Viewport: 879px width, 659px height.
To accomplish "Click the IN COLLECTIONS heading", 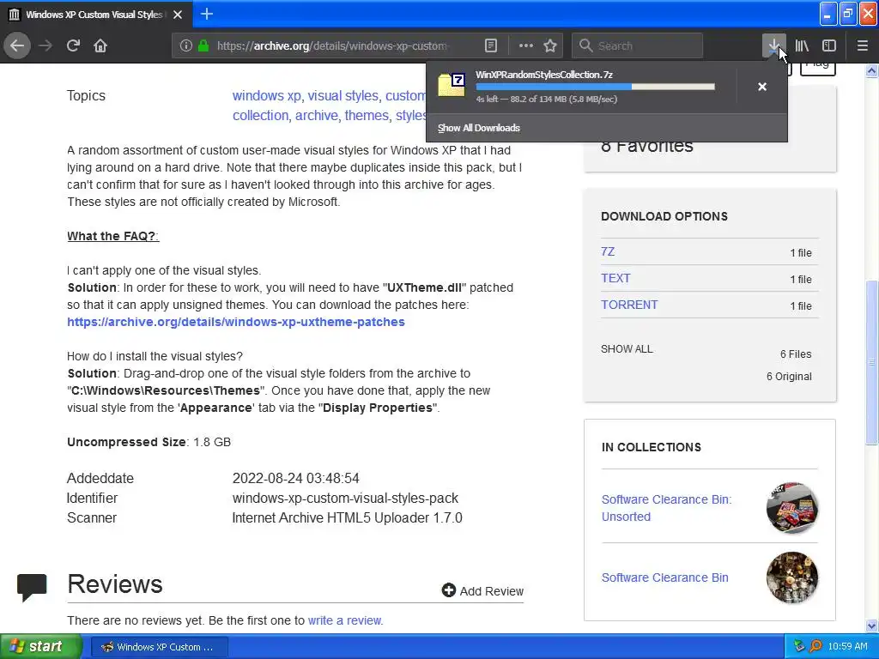I will click(652, 447).
